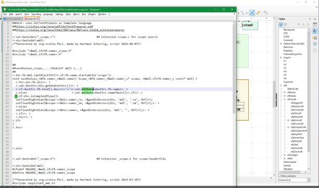Screen dimensions: 319x188
Task: Open the Styles deck in Draw sidebar
Action: pos(315,31)
